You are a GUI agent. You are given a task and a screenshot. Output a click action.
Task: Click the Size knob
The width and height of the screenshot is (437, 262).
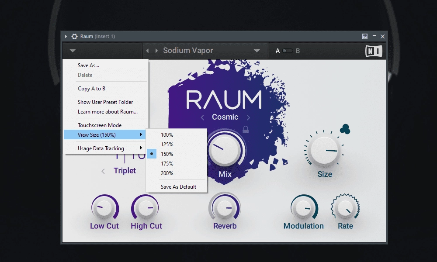click(324, 150)
